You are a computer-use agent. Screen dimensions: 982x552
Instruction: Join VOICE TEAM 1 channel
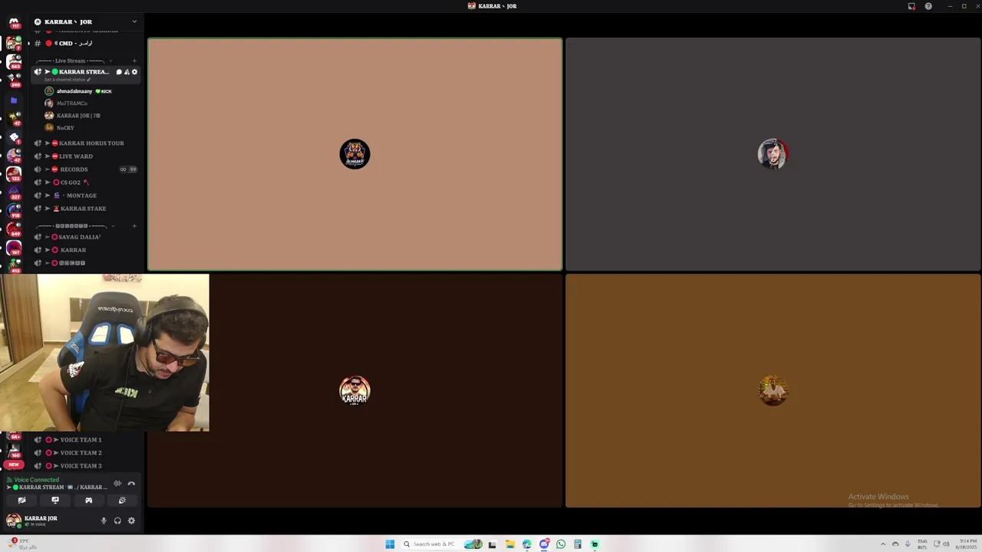(86, 440)
